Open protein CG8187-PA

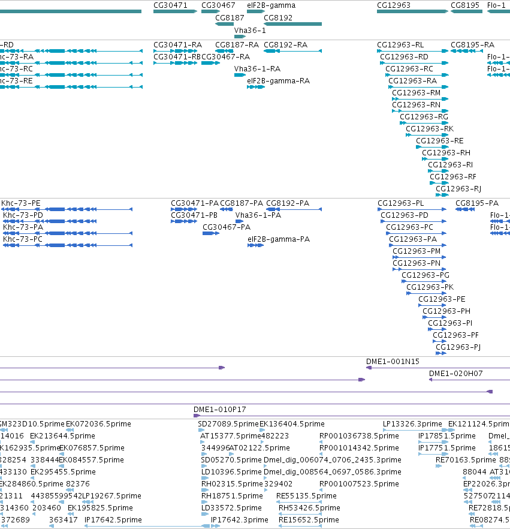(x=242, y=203)
